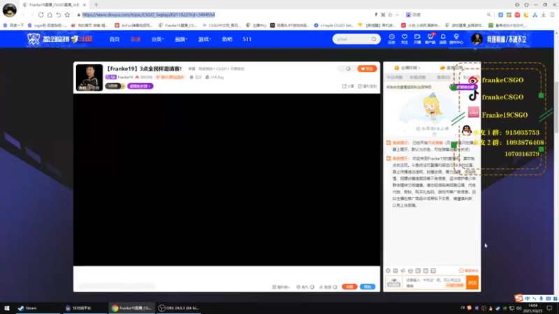Image resolution: width=559 pixels, height=314 pixels.
Task: Open the 鱼吧 forum tab in Douyu nav
Action: (x=227, y=39)
